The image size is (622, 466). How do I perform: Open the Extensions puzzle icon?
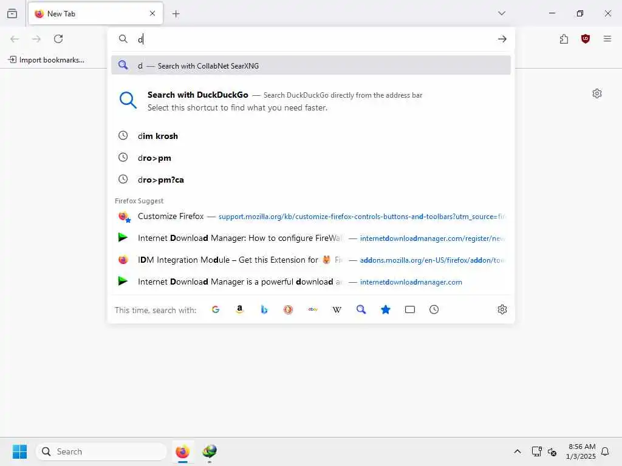click(x=564, y=39)
